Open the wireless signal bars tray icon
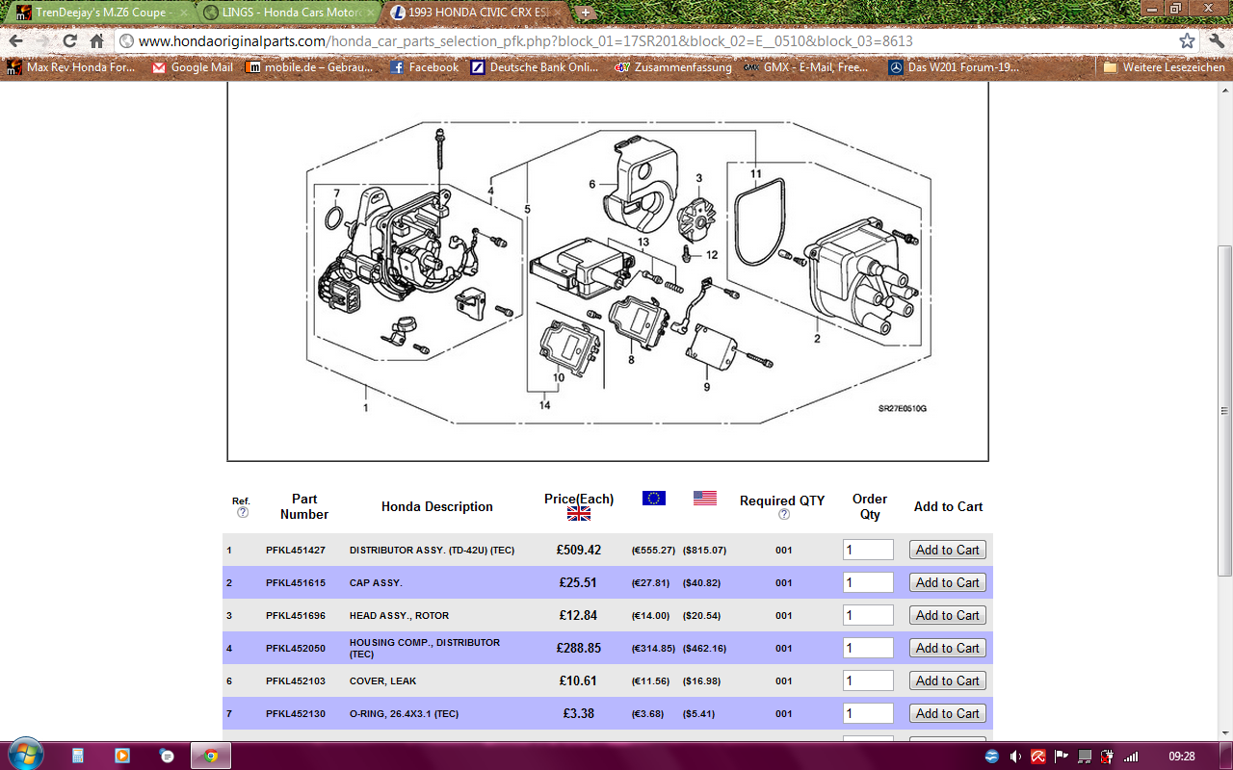1233x770 pixels. (x=1131, y=756)
